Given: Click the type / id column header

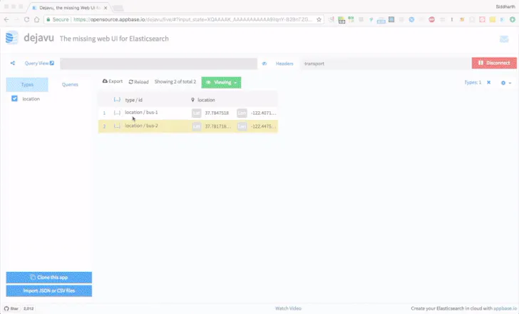Looking at the screenshot, I should (x=134, y=100).
